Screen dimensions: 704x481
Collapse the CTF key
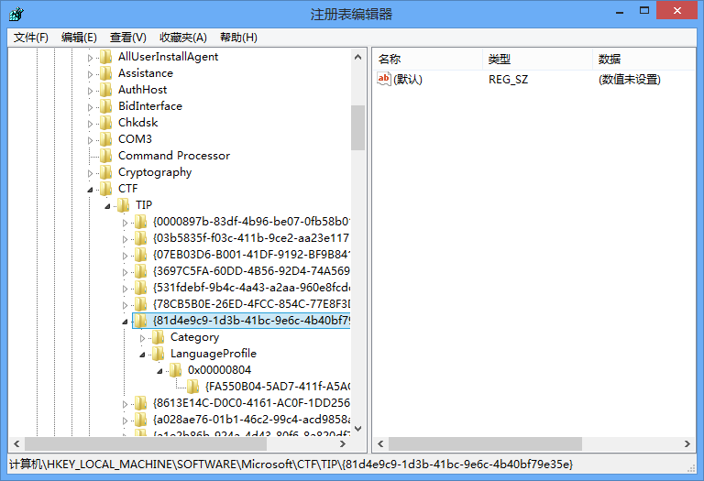90,190
